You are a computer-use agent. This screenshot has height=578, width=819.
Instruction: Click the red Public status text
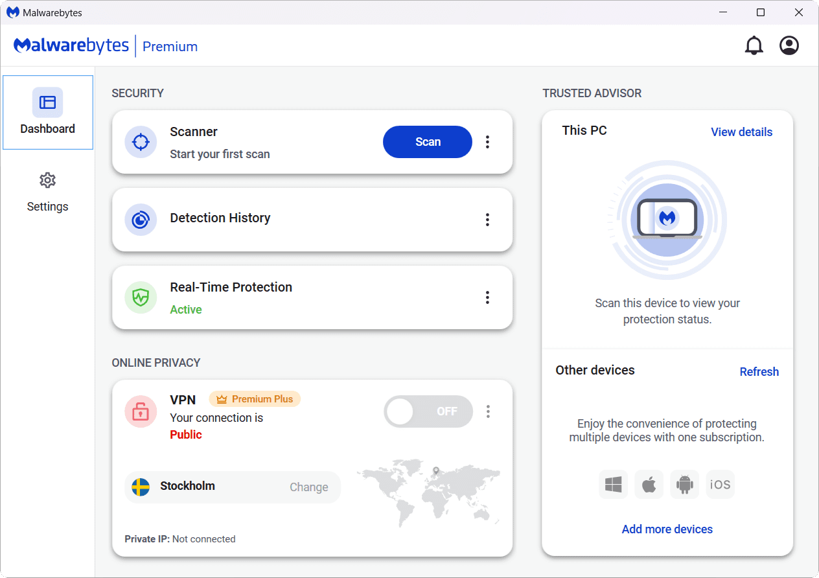186,435
